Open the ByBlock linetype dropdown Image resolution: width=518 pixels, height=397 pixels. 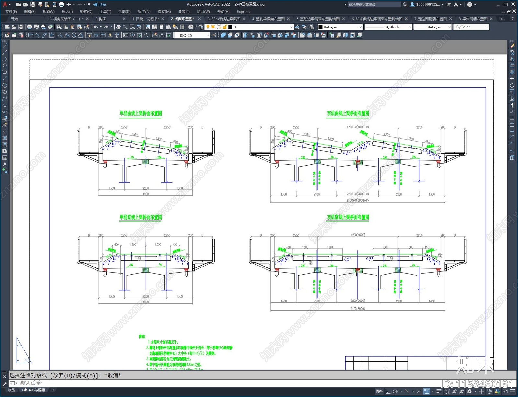click(388, 27)
